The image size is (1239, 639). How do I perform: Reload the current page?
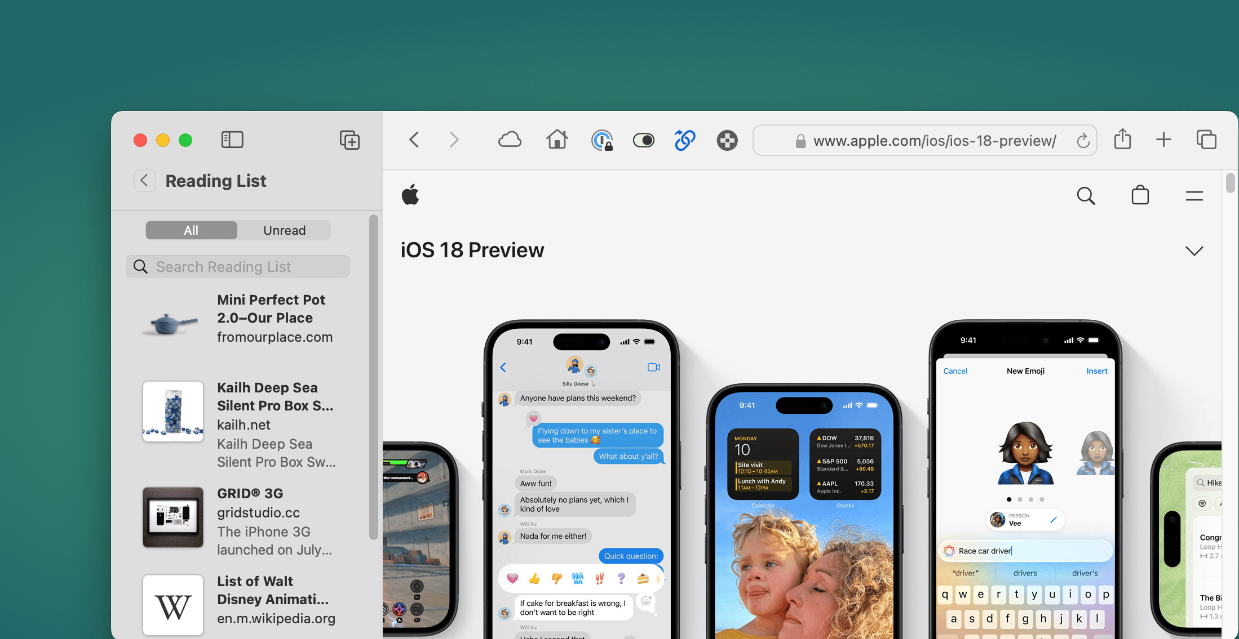[x=1083, y=141]
